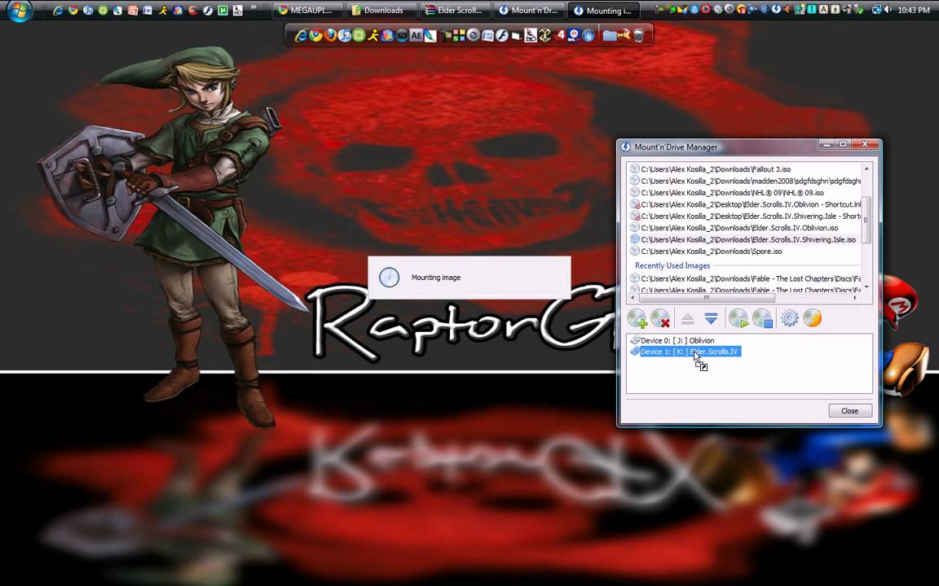Switch to Elder Scroll... taskbar window
This screenshot has width=939, height=586.
click(455, 10)
